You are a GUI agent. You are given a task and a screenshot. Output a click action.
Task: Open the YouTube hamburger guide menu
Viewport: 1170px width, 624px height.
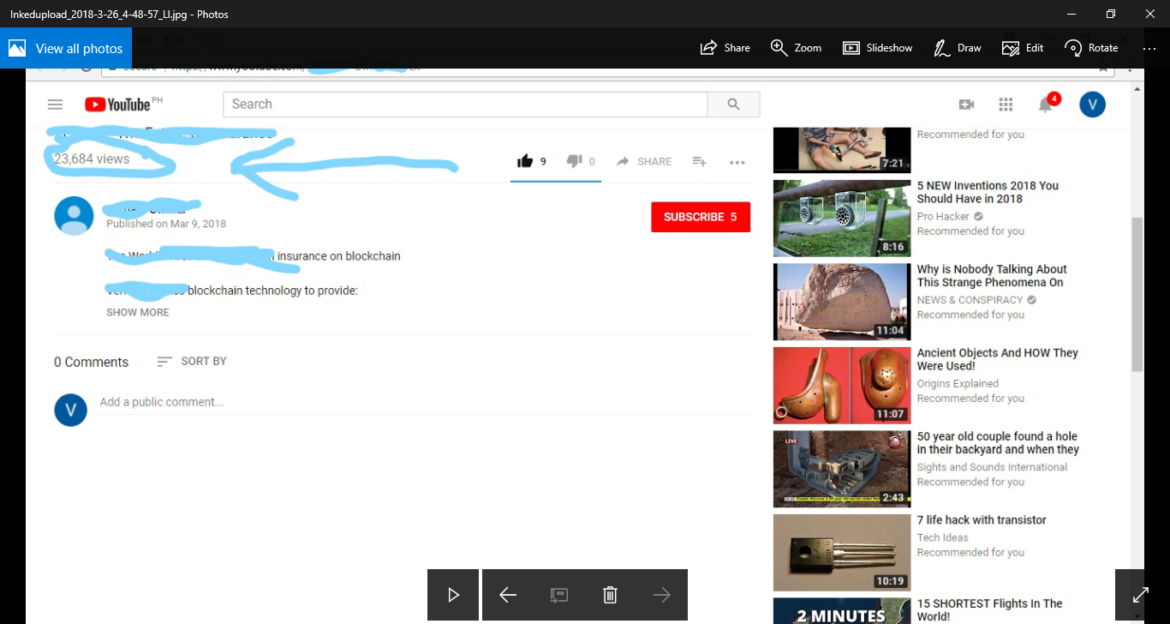click(x=56, y=105)
